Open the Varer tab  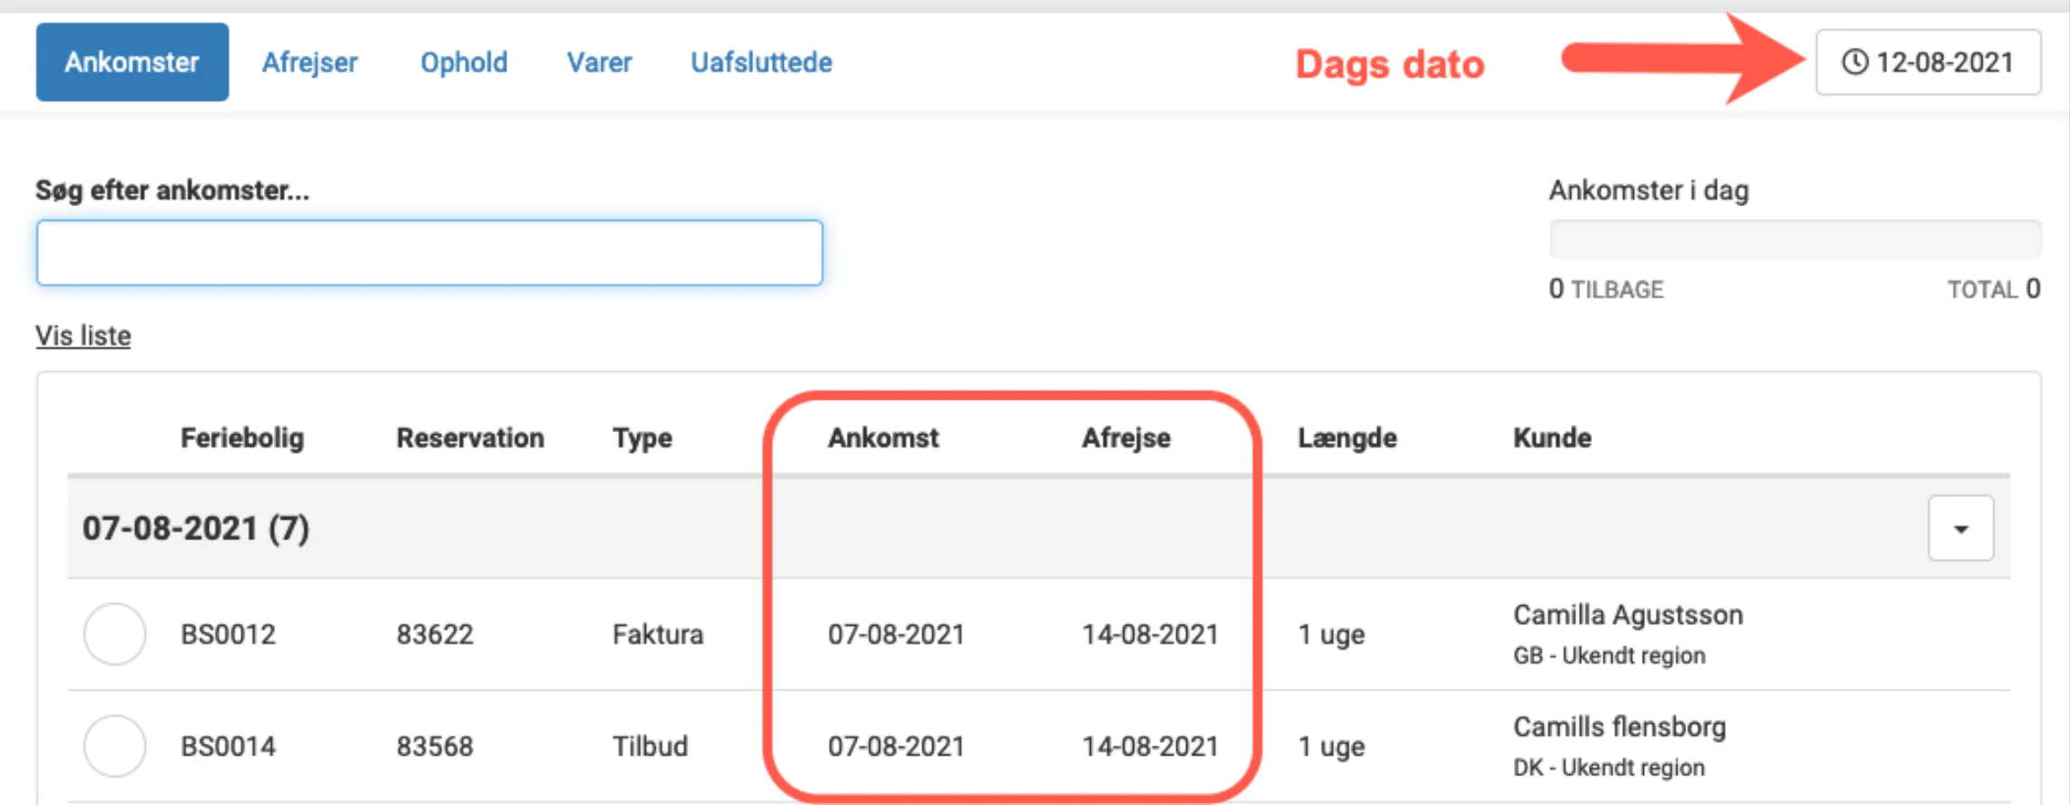pyautogui.click(x=599, y=62)
